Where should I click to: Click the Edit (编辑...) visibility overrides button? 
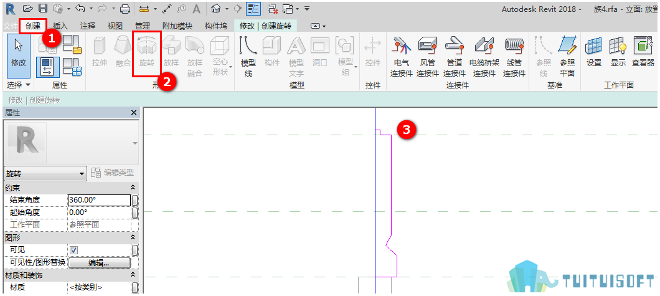tap(99, 263)
